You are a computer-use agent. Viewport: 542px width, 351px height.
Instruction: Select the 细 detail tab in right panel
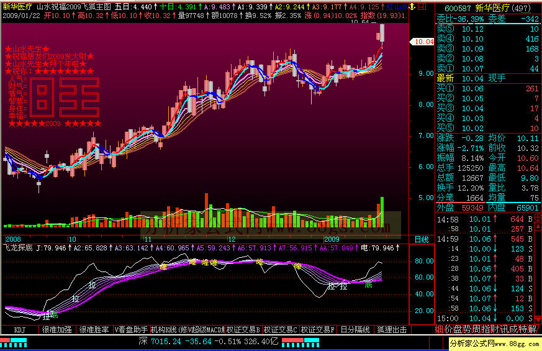439,329
